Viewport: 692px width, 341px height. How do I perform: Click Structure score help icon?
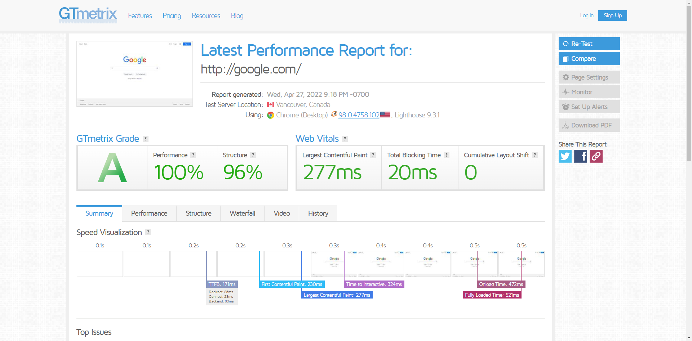pos(253,155)
